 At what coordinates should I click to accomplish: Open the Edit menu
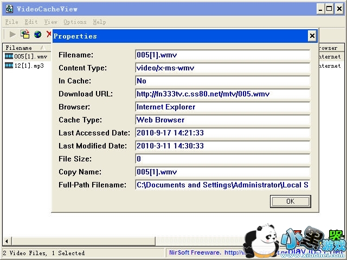click(31, 22)
